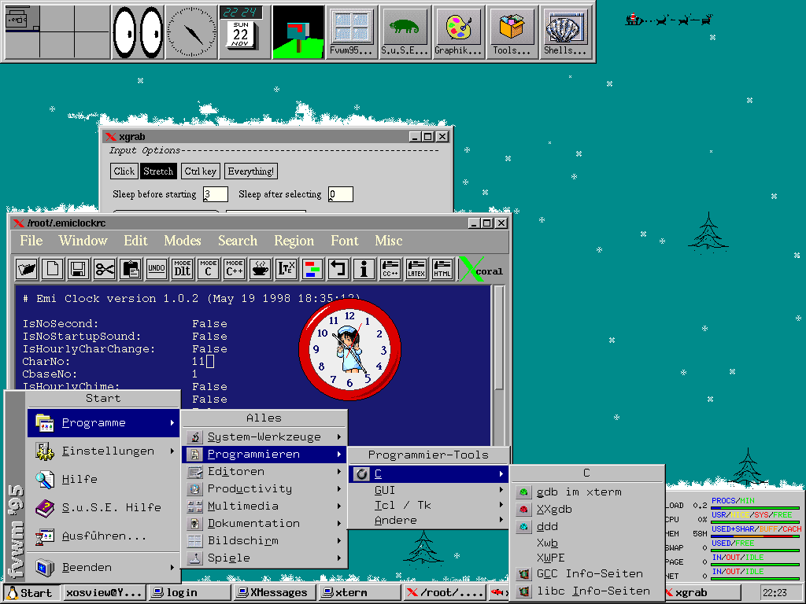Click the xeyes widget in top panel
This screenshot has width=806, height=604.
coord(138,32)
